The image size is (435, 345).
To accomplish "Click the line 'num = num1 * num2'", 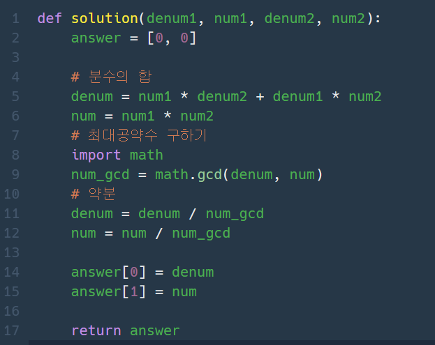I will [x=142, y=116].
